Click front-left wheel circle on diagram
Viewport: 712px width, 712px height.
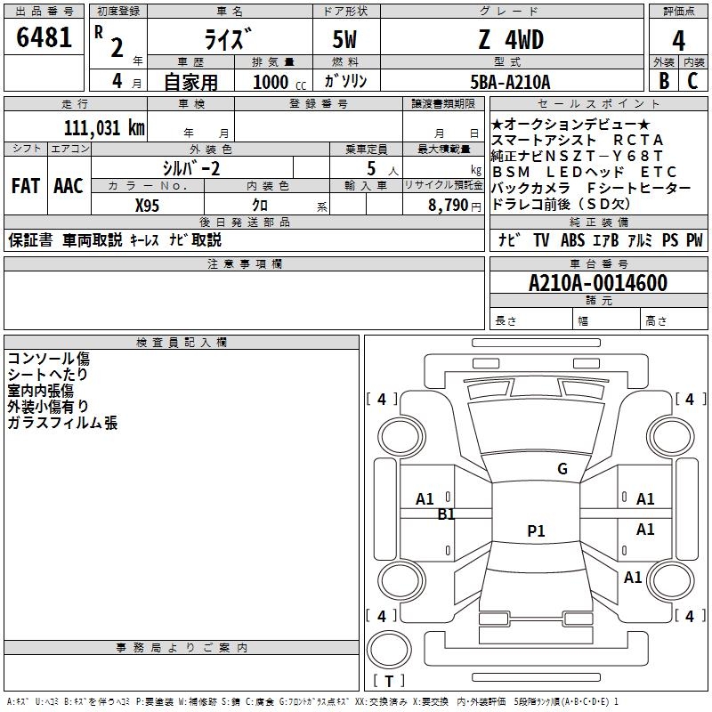(401, 437)
